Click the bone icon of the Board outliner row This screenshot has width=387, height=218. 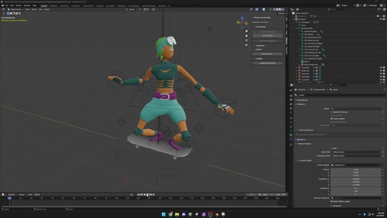(x=302, y=62)
